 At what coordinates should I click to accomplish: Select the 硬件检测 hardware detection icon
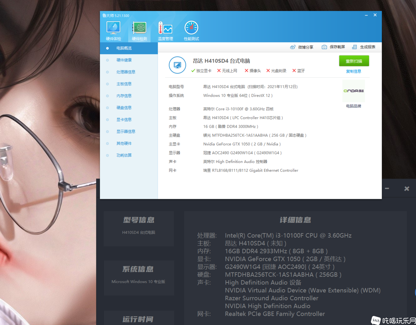pyautogui.click(x=139, y=28)
